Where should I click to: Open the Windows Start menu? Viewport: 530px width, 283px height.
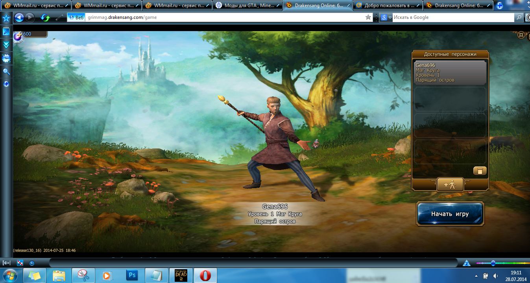coord(10,276)
